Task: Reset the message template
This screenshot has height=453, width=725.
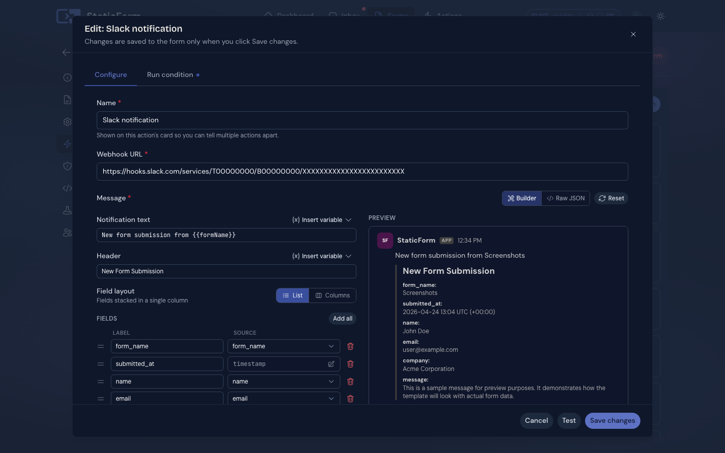Action: (x=611, y=198)
